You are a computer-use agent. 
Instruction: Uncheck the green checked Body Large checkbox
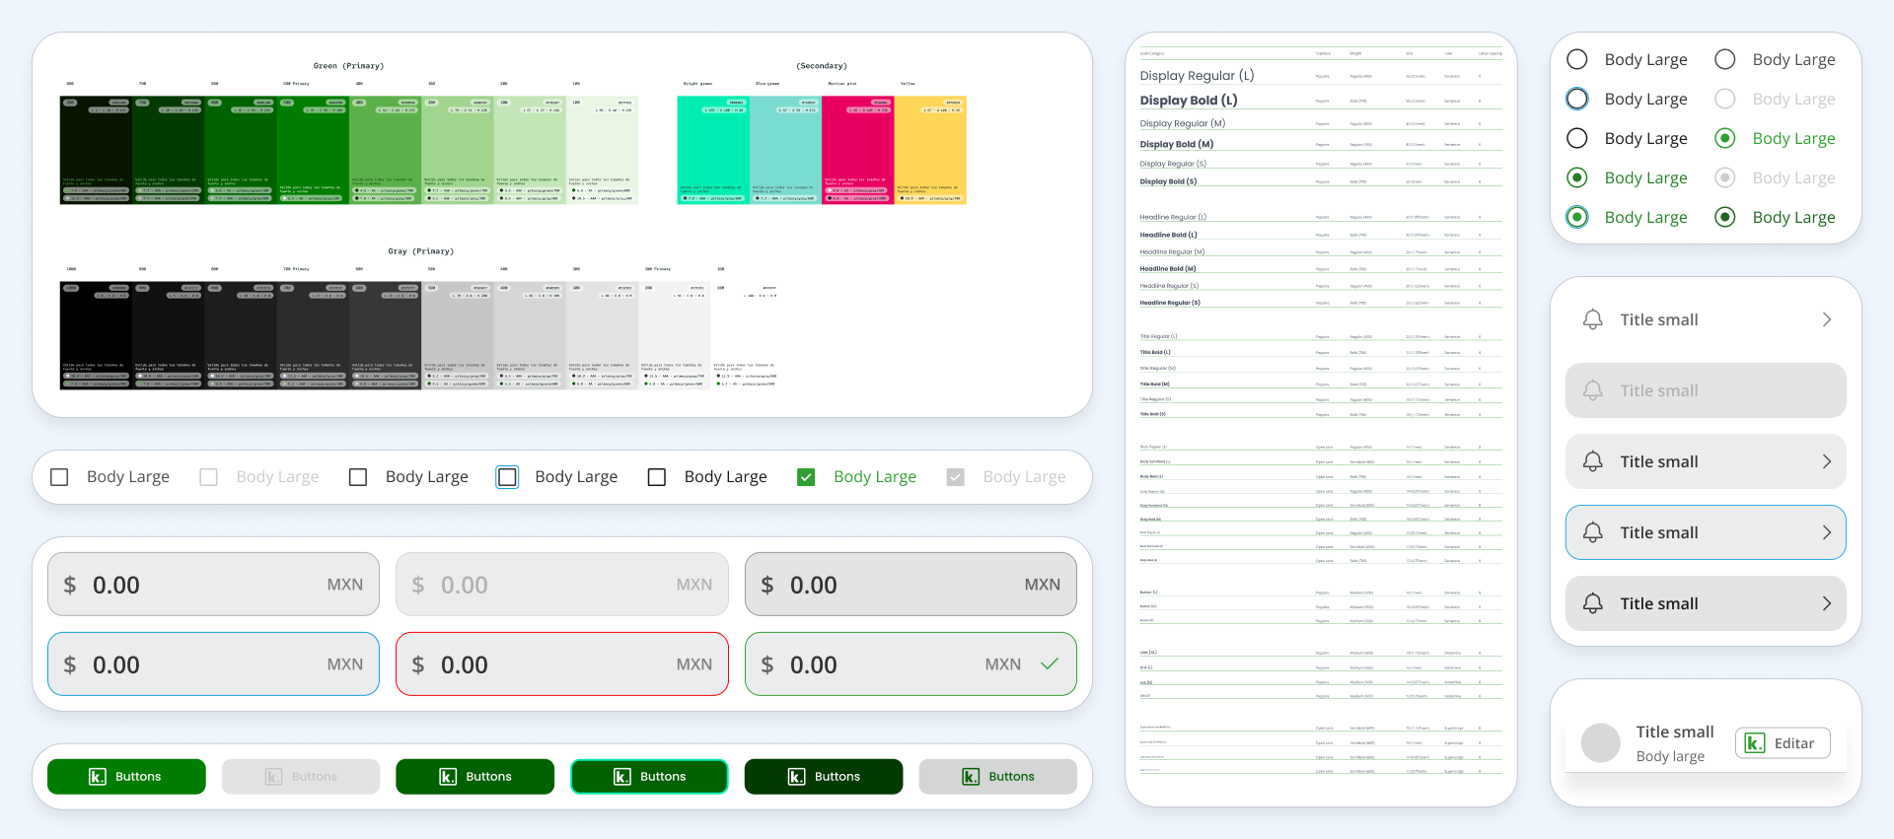[x=806, y=477]
